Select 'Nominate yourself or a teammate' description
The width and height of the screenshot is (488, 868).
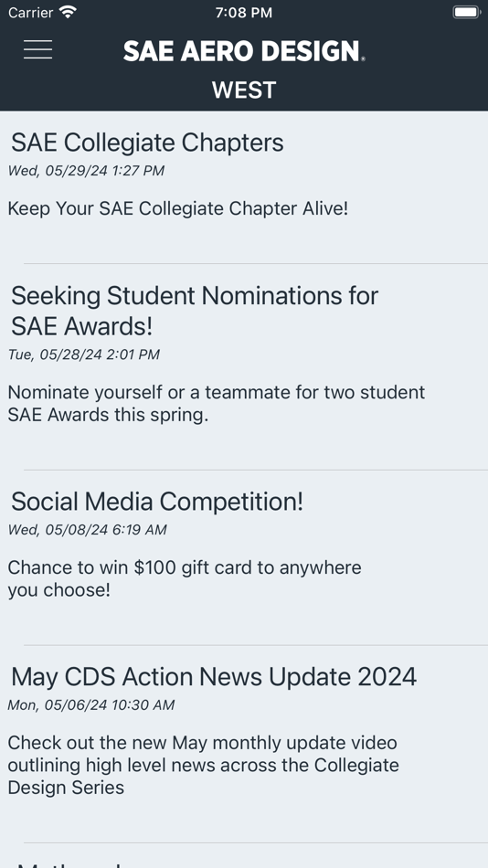(x=217, y=404)
